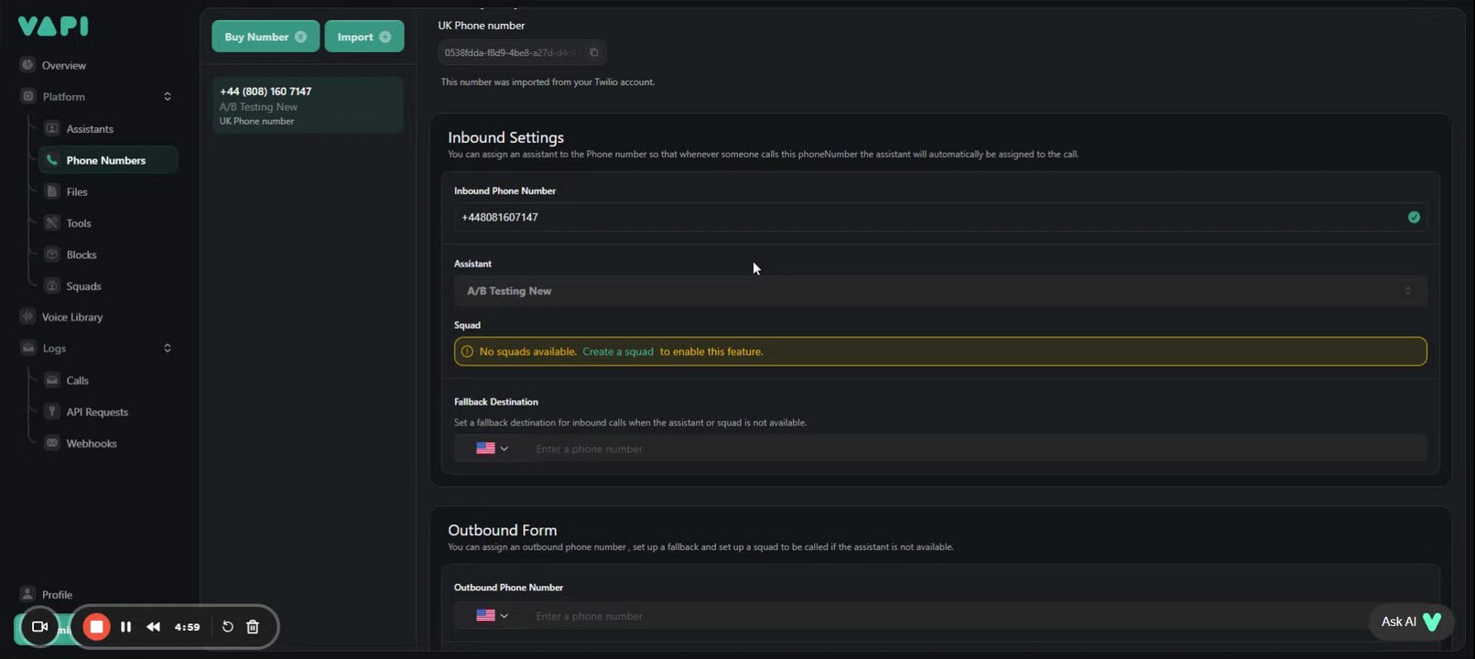Follow the Create a squad link
This screenshot has width=1475, height=659.
point(618,351)
